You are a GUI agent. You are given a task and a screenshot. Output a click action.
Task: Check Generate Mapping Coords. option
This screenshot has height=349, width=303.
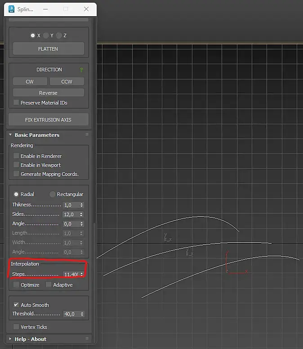point(16,174)
